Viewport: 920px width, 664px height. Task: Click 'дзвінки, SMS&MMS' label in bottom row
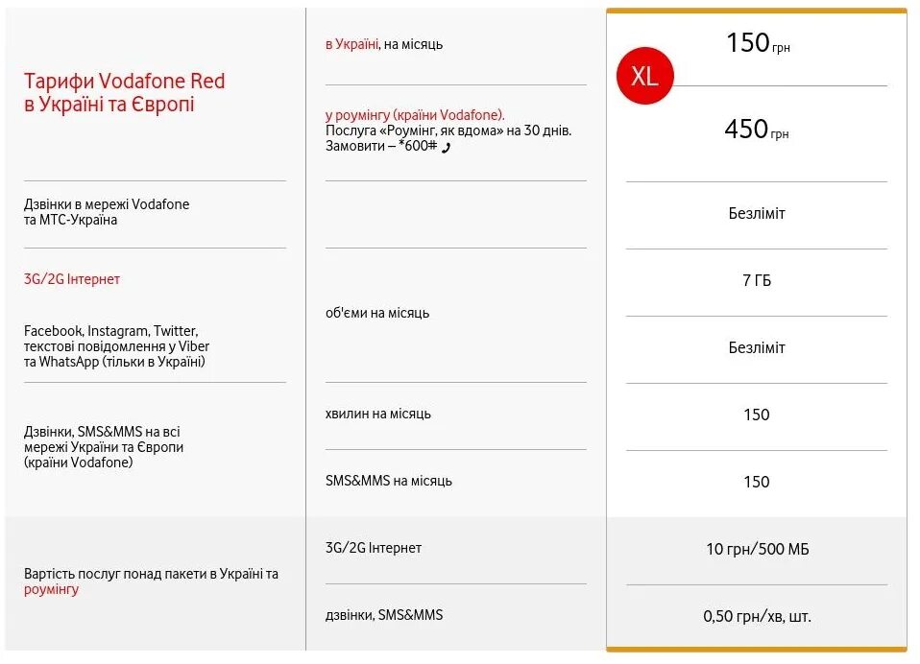[384, 615]
